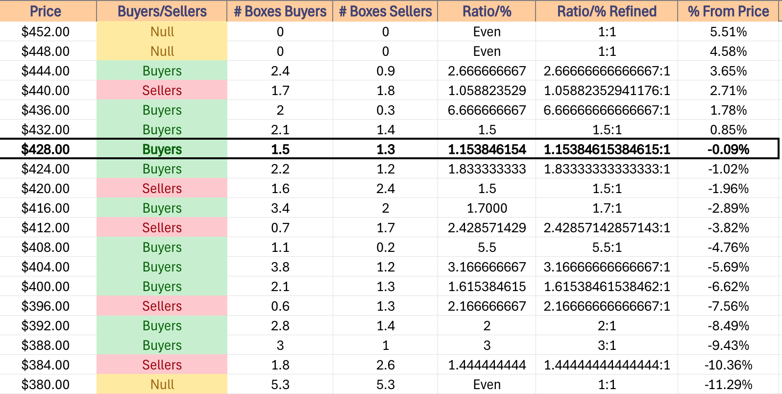Image resolution: width=782 pixels, height=394 pixels.
Task: Click the 2.666666667 ratio value
Action: pyautogui.click(x=487, y=71)
